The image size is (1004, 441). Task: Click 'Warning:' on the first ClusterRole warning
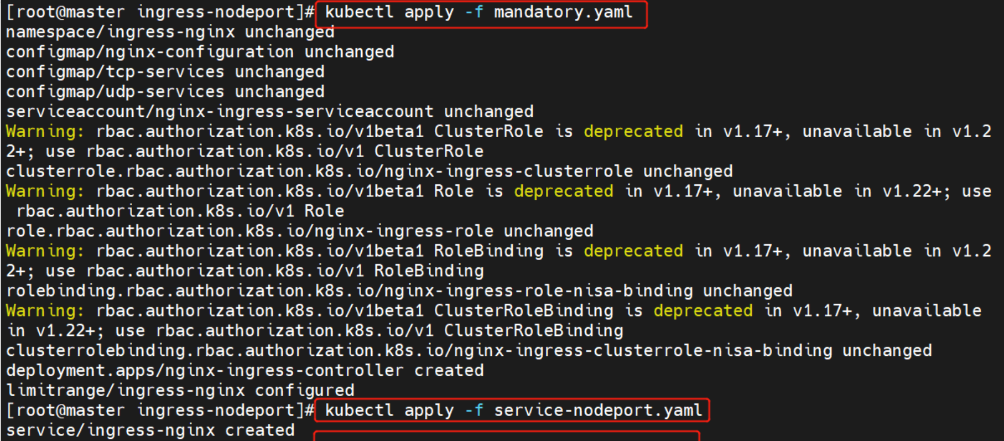tap(45, 132)
